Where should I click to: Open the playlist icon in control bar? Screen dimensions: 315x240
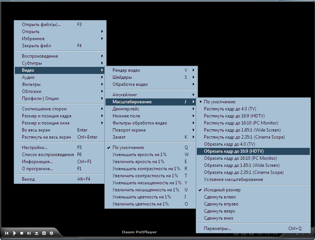44,233
